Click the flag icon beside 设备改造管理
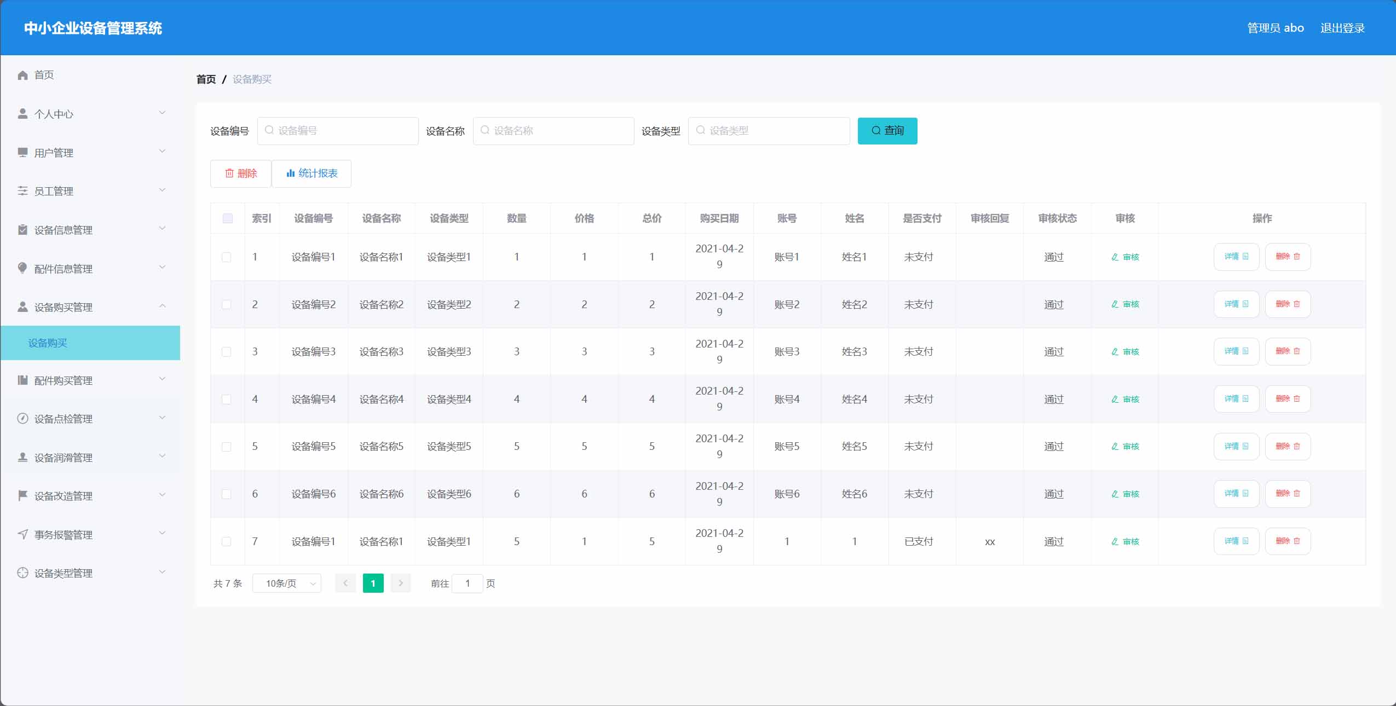The image size is (1396, 706). coord(22,495)
